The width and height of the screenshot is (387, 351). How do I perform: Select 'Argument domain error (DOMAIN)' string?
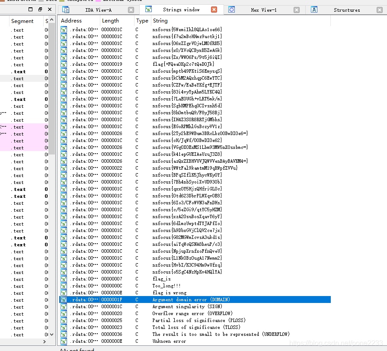(191, 299)
